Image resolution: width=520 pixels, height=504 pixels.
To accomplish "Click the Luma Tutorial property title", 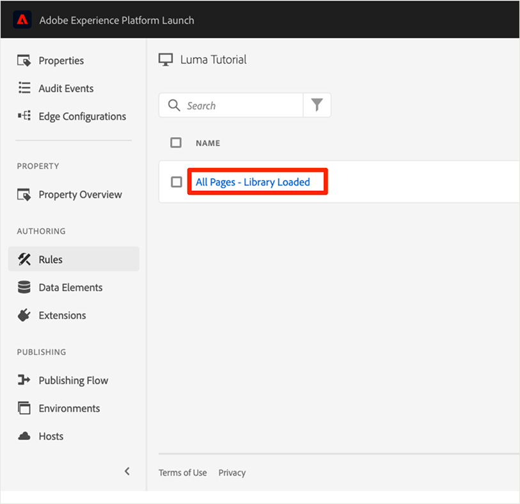I will 213,60.
